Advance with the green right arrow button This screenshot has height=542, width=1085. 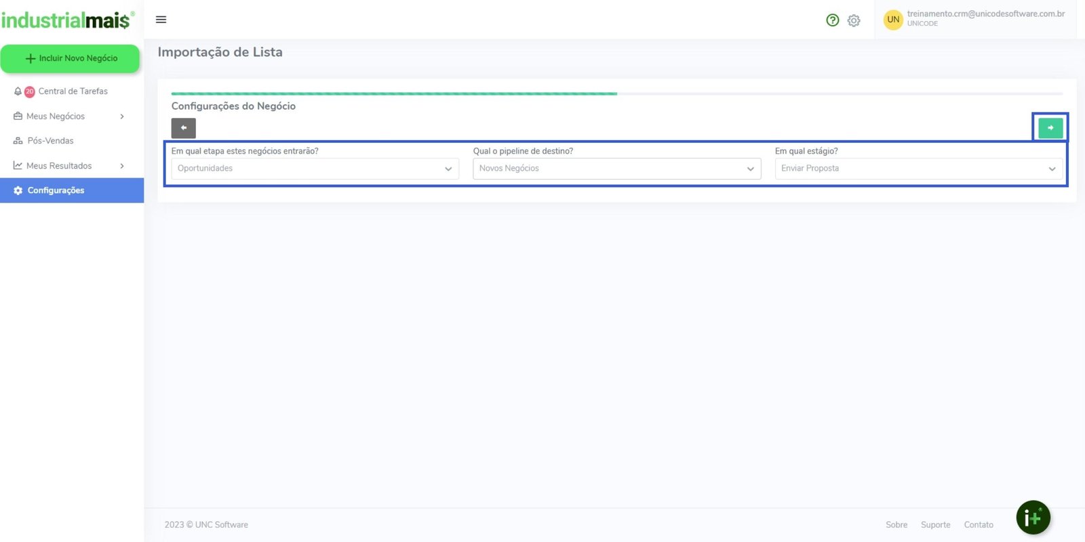pos(1050,128)
